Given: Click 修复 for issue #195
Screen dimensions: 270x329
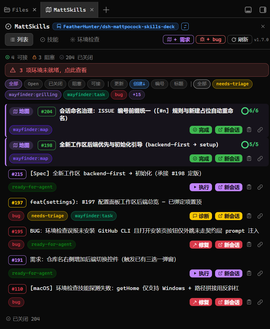Looking at the screenshot, I should point(201,245).
